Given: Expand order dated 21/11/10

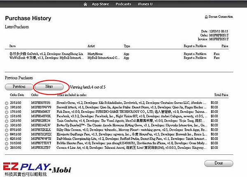Looking at the screenshot, I should pyautogui.click(x=7, y=103).
